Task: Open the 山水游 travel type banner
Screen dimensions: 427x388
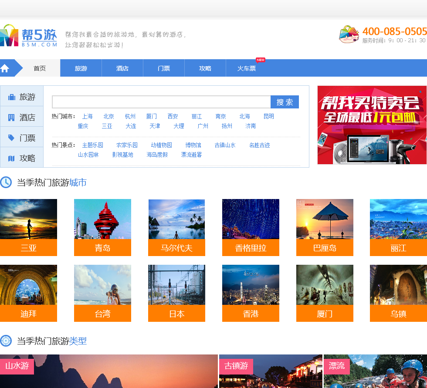Action: click(x=109, y=371)
